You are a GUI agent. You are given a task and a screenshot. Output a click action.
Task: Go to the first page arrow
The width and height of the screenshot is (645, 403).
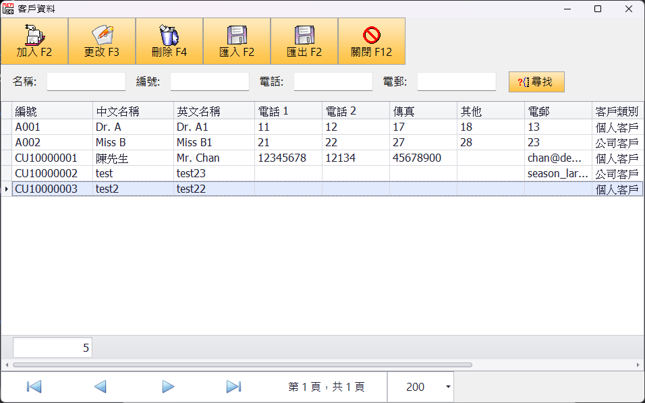tap(34, 387)
